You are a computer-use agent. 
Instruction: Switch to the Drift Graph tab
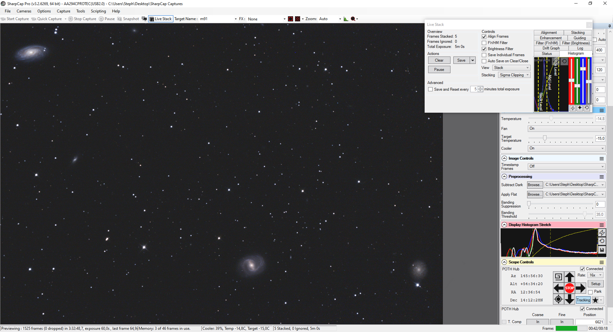551,48
